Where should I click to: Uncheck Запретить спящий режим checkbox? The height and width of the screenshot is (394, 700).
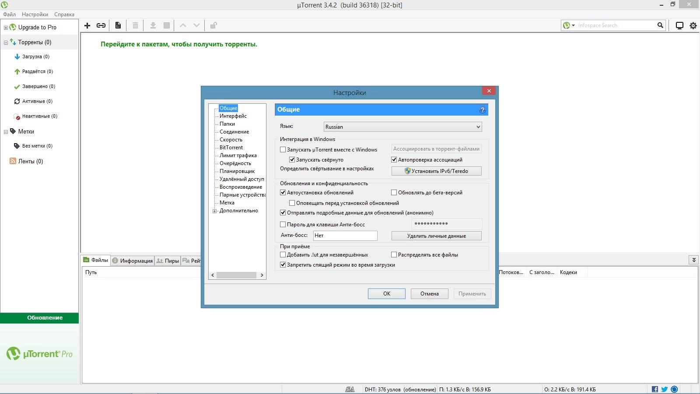[283, 265]
